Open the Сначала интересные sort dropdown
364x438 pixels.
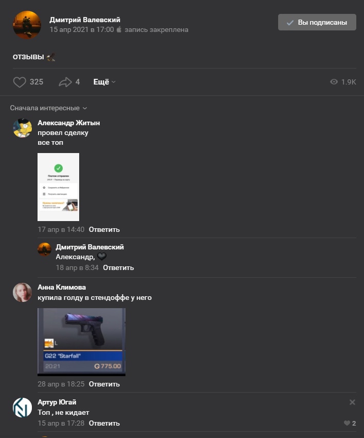(48, 108)
